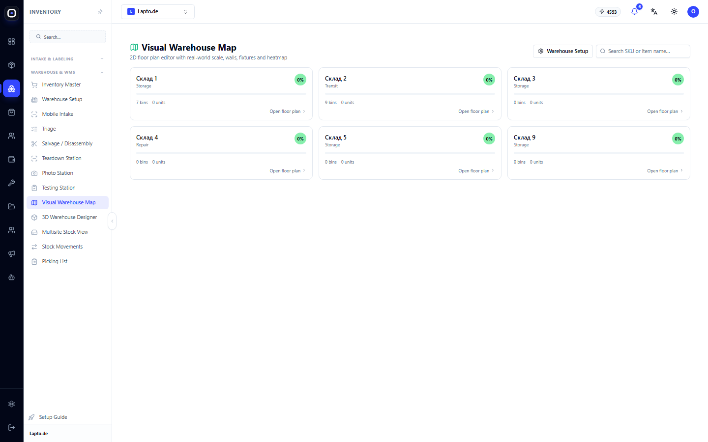
Task: Open the wallet module icon
Action: coord(11,160)
